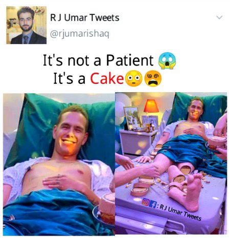Click the "It's not a Patient" text
The height and width of the screenshot is (238, 230).
coord(98,60)
